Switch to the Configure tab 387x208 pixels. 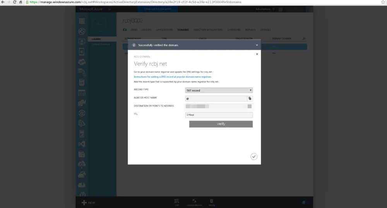tap(234, 30)
